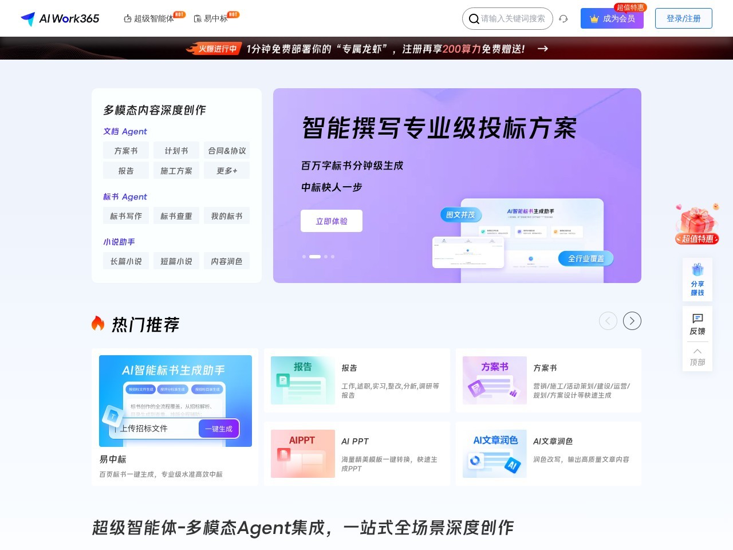Click 易中标 card title text

[113, 459]
